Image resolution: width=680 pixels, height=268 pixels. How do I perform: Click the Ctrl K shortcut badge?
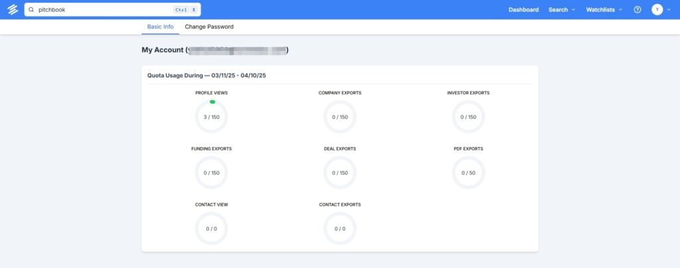[185, 10]
